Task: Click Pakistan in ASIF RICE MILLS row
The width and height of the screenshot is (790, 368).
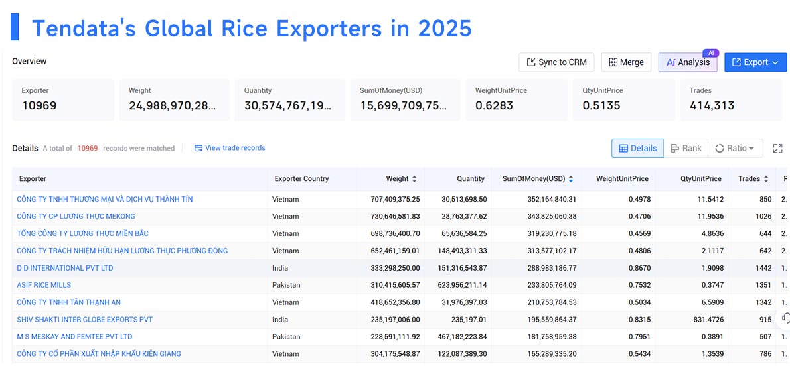Action: (x=286, y=285)
